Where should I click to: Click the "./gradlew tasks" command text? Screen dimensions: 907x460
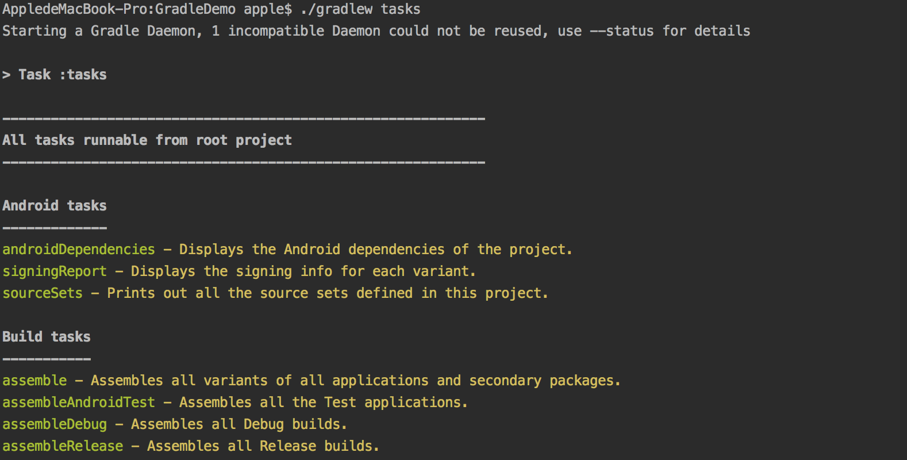(360, 9)
